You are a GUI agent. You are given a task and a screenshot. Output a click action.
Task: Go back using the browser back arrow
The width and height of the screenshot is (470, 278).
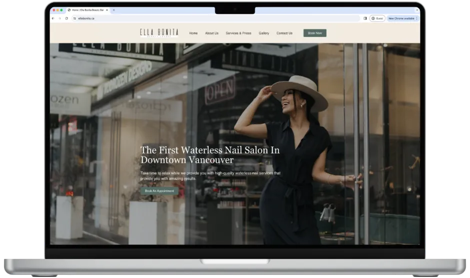point(53,19)
